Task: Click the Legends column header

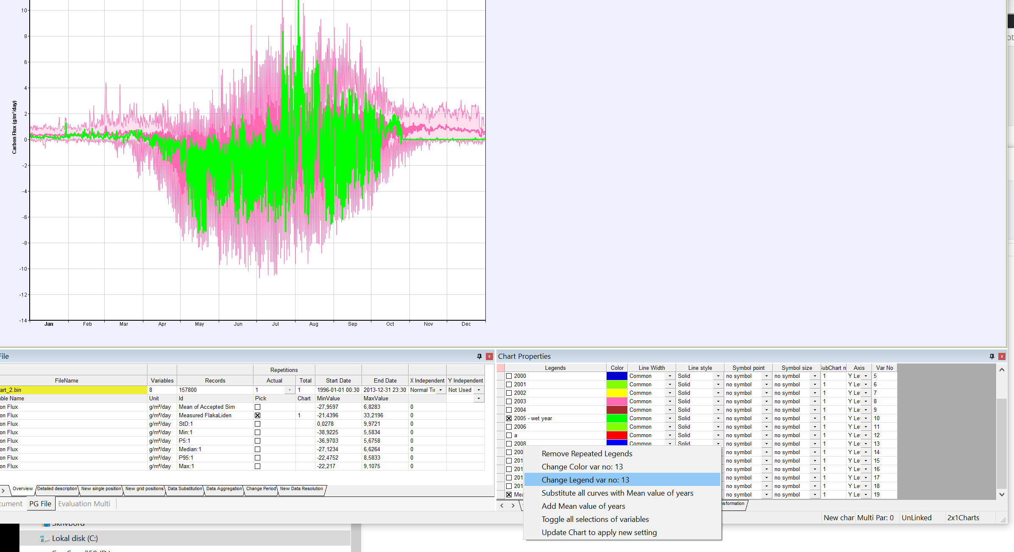Action: 555,368
